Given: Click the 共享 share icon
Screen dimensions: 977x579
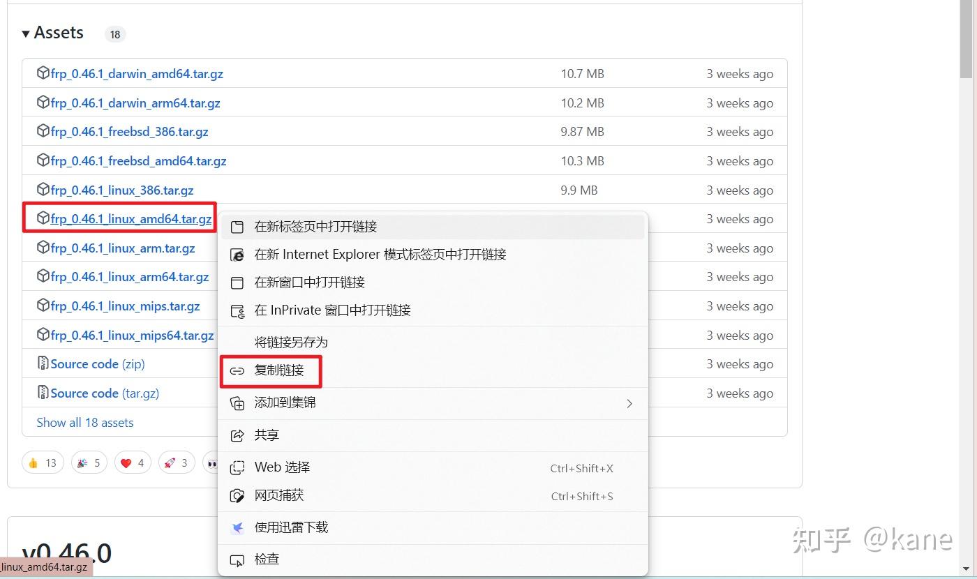Looking at the screenshot, I should point(237,435).
